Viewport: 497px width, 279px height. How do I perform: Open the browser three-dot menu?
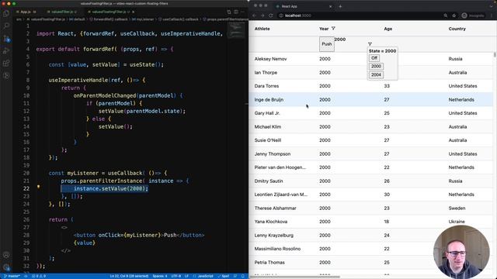(x=492, y=15)
